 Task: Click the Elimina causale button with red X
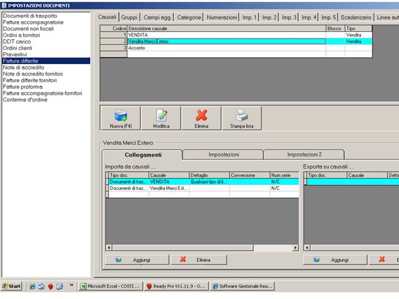(201, 118)
